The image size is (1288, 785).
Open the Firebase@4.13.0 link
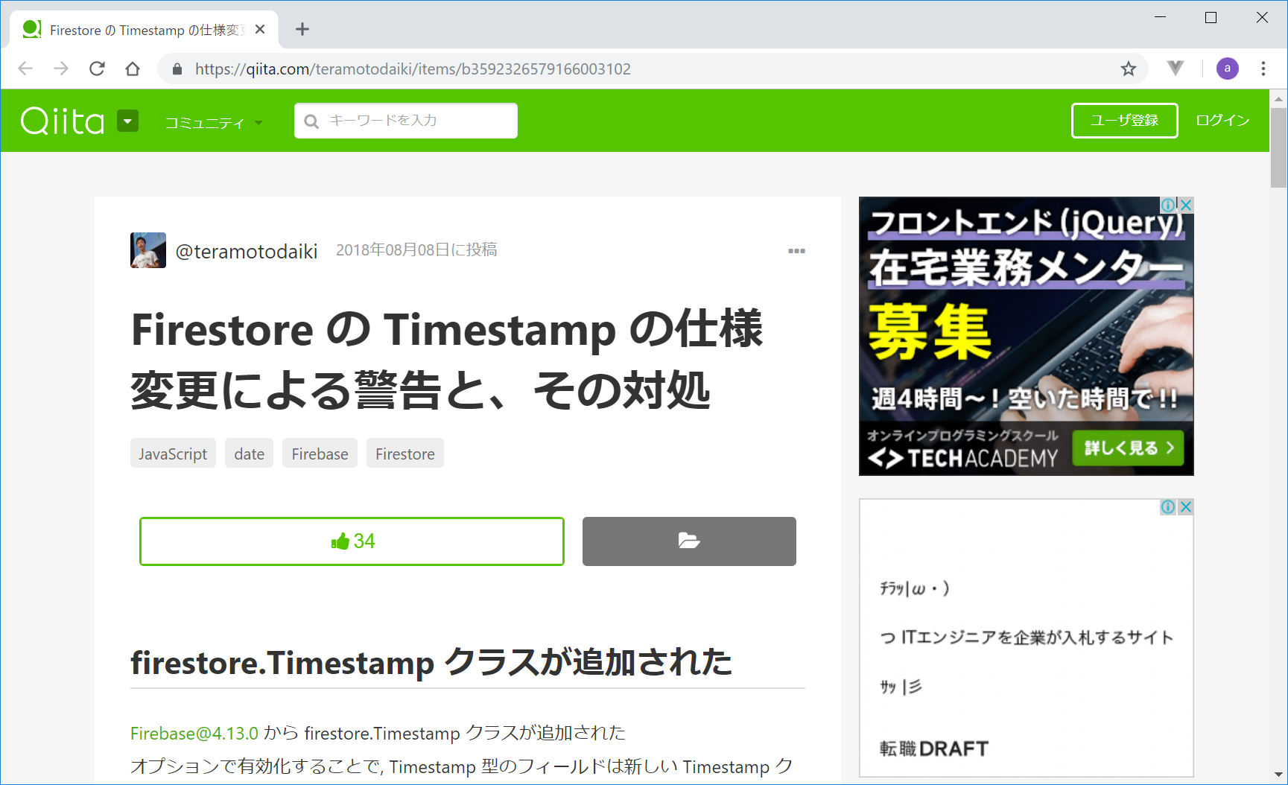click(x=194, y=734)
